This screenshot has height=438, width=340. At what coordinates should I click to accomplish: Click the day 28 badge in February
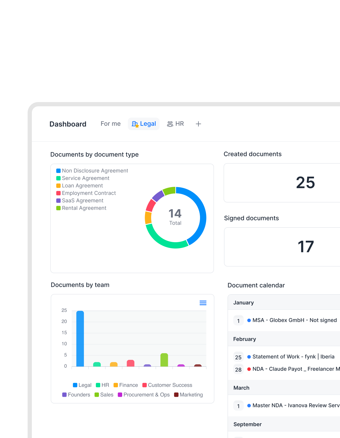(x=238, y=369)
